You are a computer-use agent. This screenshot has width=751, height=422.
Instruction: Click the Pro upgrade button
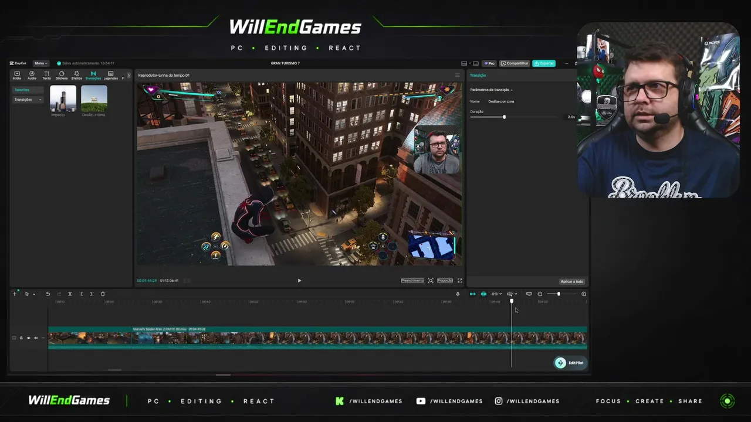[489, 63]
